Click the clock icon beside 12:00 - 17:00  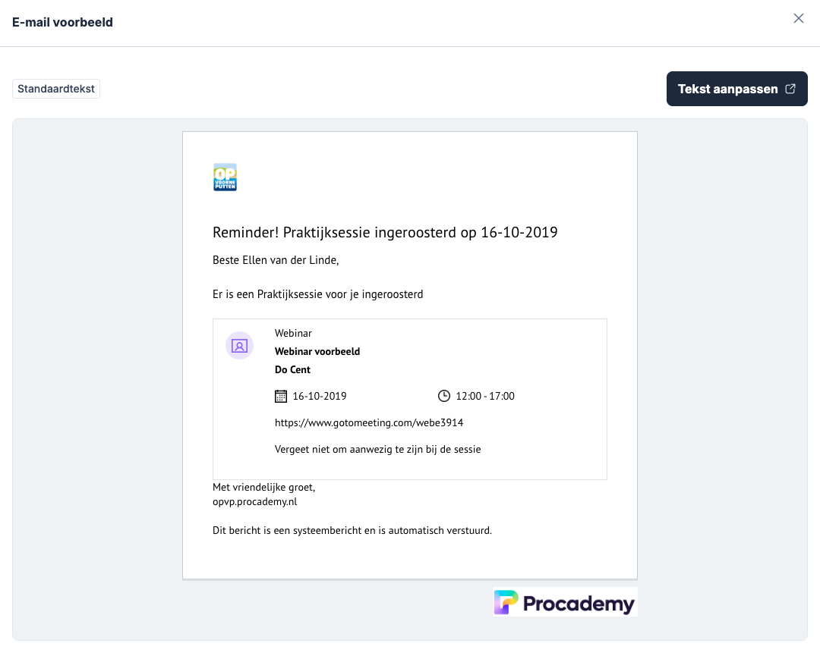pos(444,396)
